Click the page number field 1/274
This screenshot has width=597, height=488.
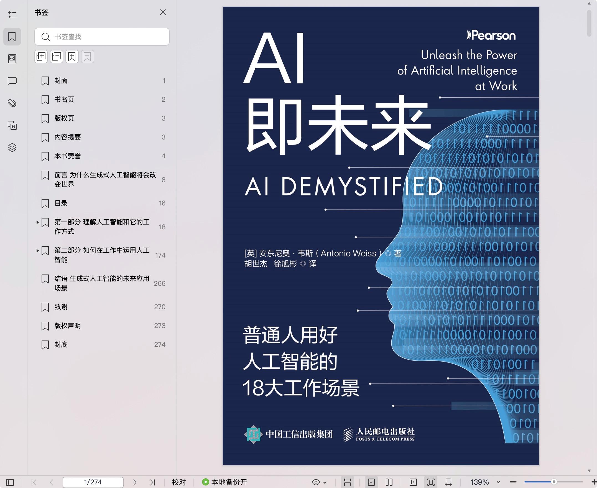(93, 482)
